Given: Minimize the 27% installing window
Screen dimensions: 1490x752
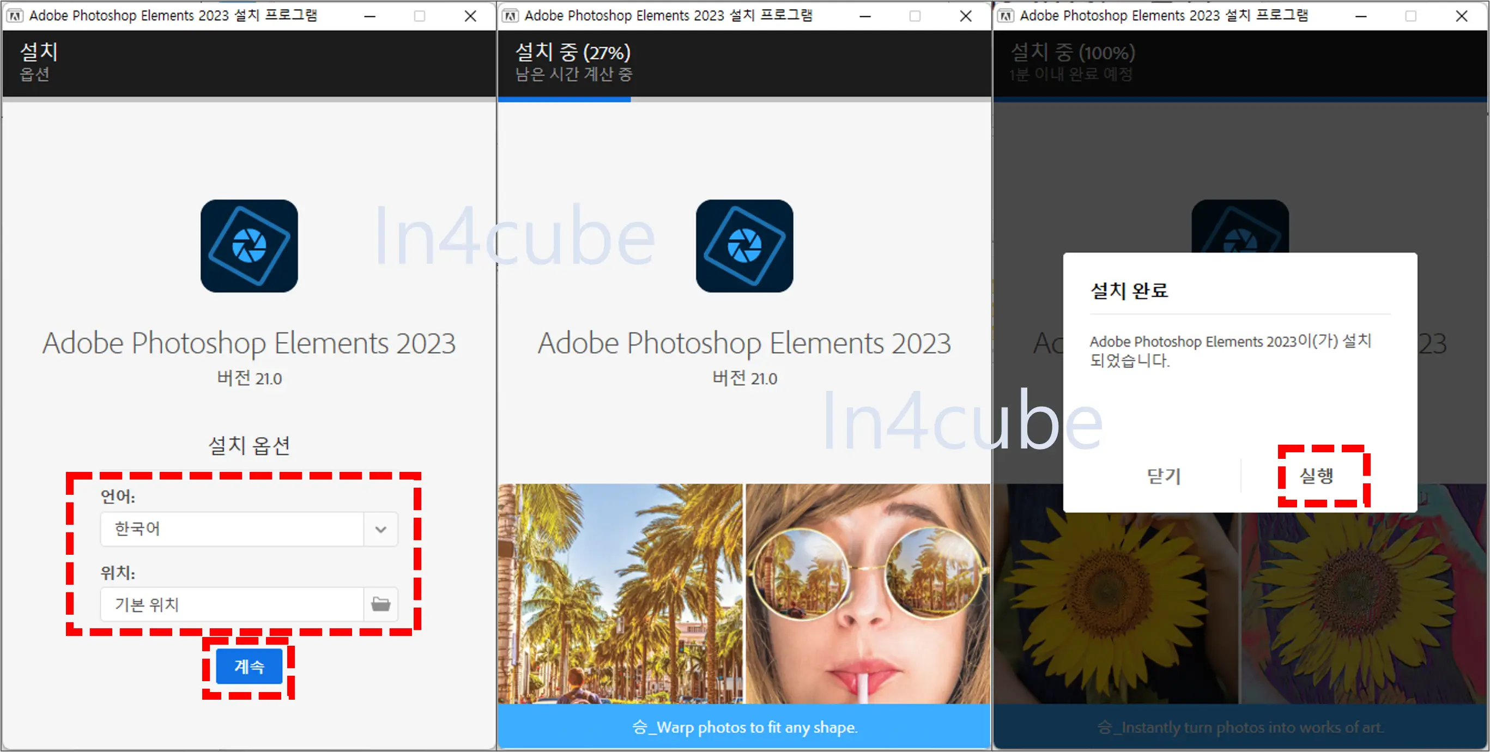Looking at the screenshot, I should click(x=865, y=16).
